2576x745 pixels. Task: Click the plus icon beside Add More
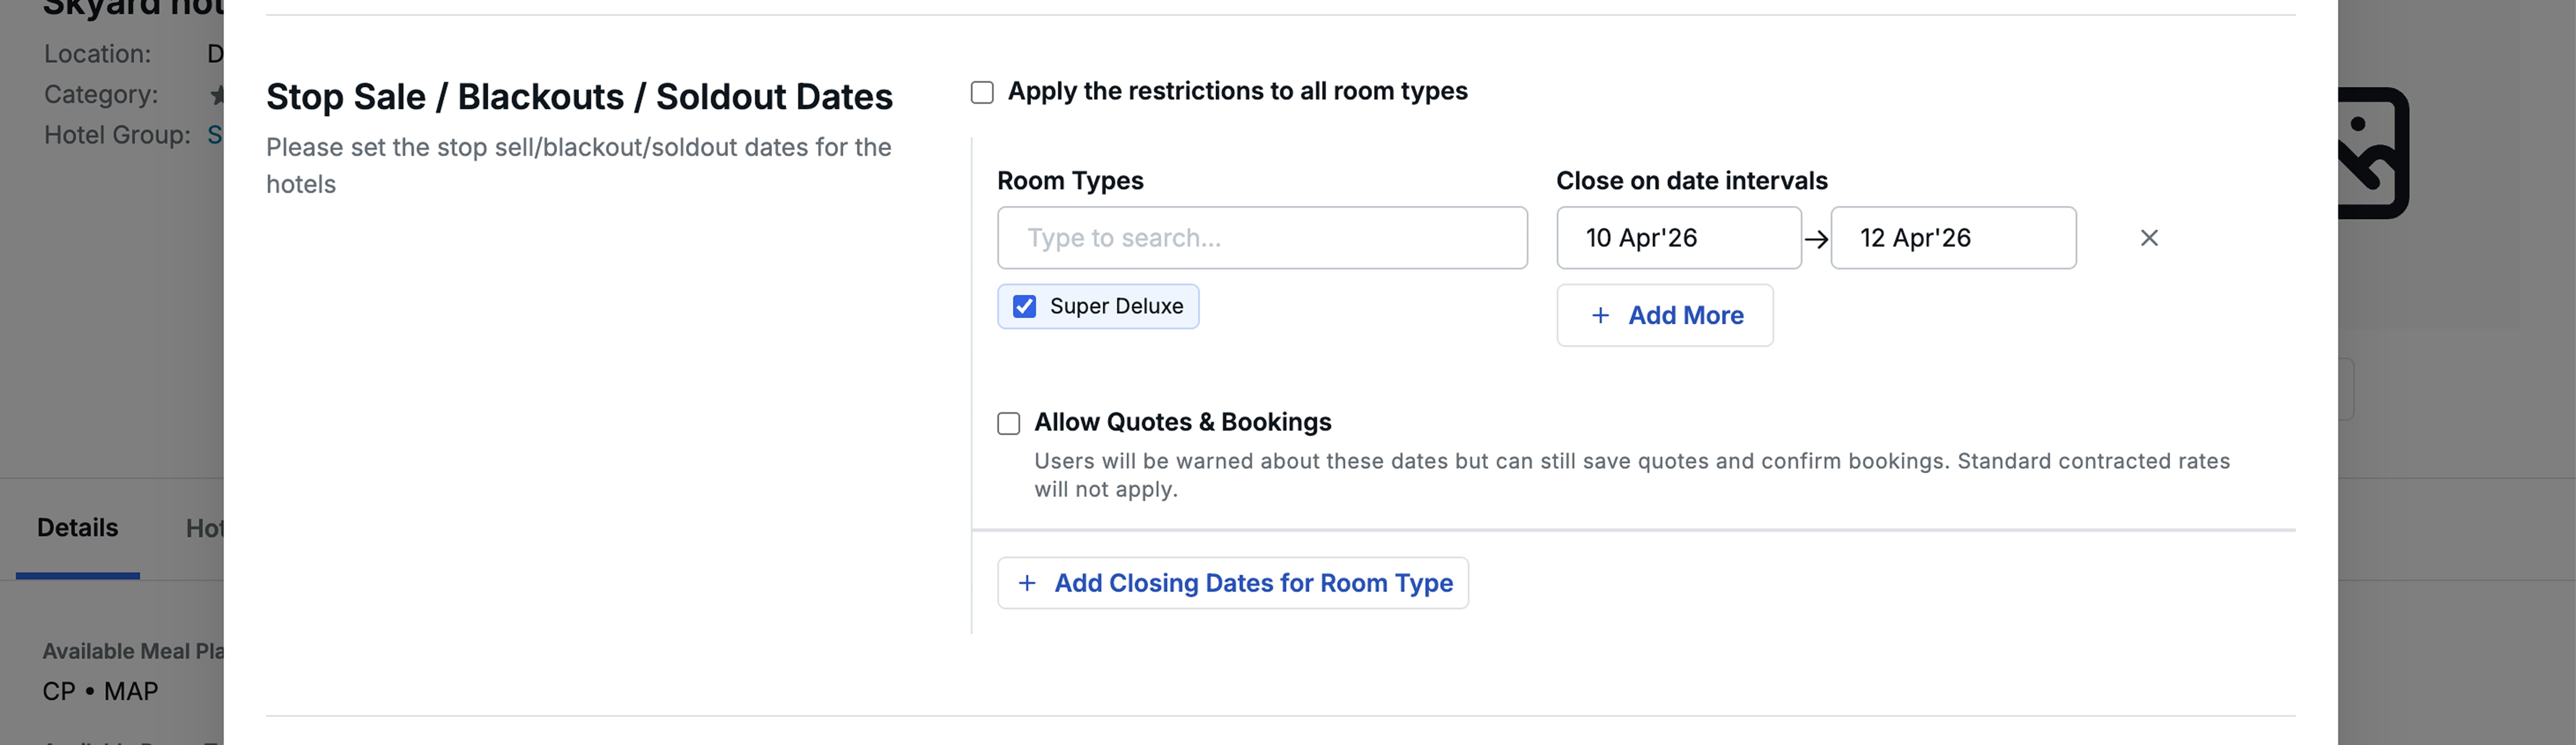tap(1600, 315)
